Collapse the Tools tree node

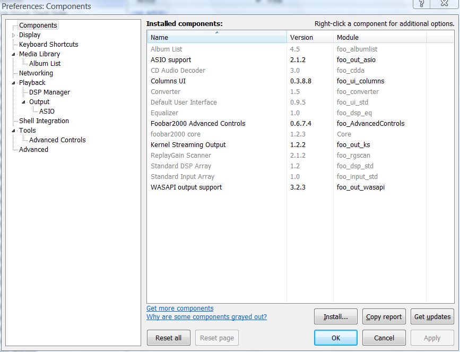[14, 131]
